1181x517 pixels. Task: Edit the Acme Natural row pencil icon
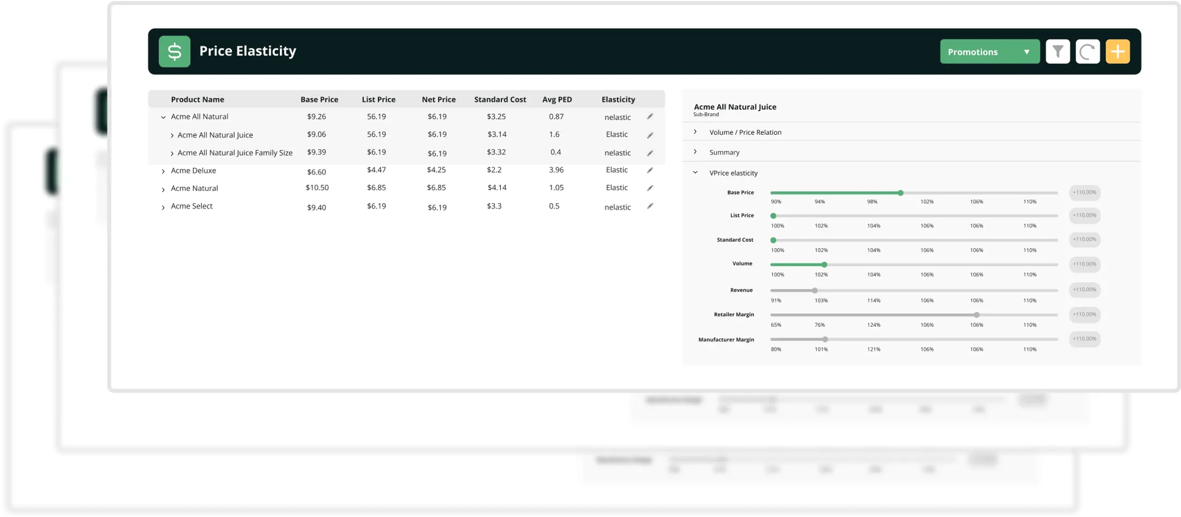(x=650, y=188)
